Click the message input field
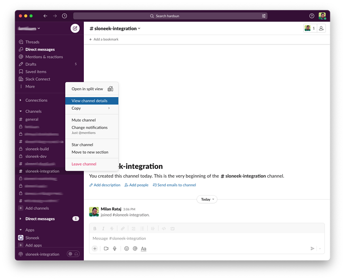345x280 pixels. (x=207, y=238)
